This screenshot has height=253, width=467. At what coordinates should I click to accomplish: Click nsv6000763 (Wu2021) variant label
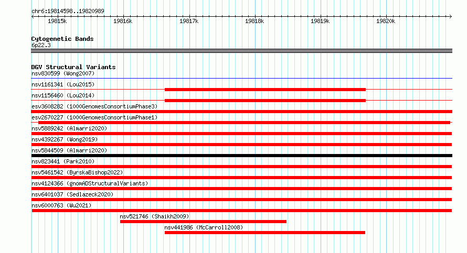point(61,205)
